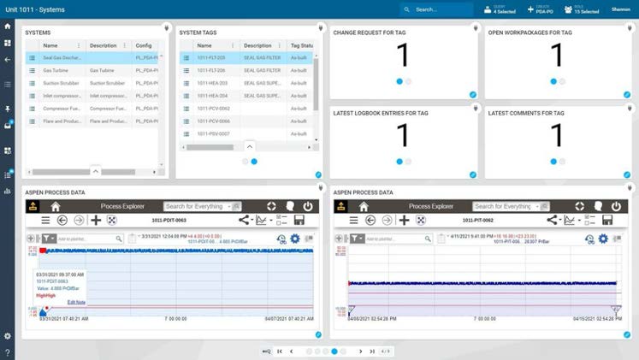Select second page dot in Latest Comments widget
The height and width of the screenshot is (360, 639).
pyautogui.click(x=562, y=162)
